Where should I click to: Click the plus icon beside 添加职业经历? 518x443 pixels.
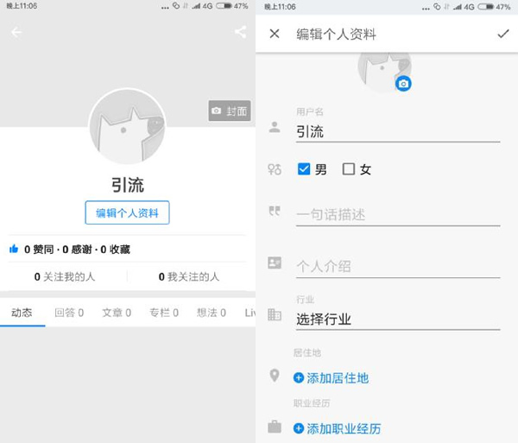[299, 428]
